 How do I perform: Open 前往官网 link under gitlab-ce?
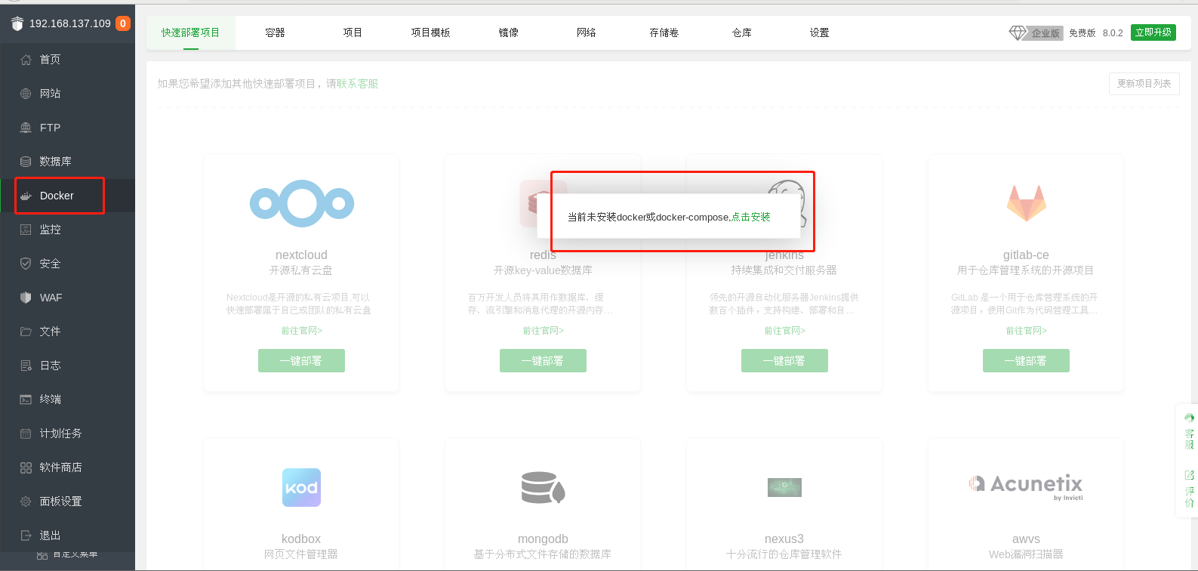(x=1027, y=331)
